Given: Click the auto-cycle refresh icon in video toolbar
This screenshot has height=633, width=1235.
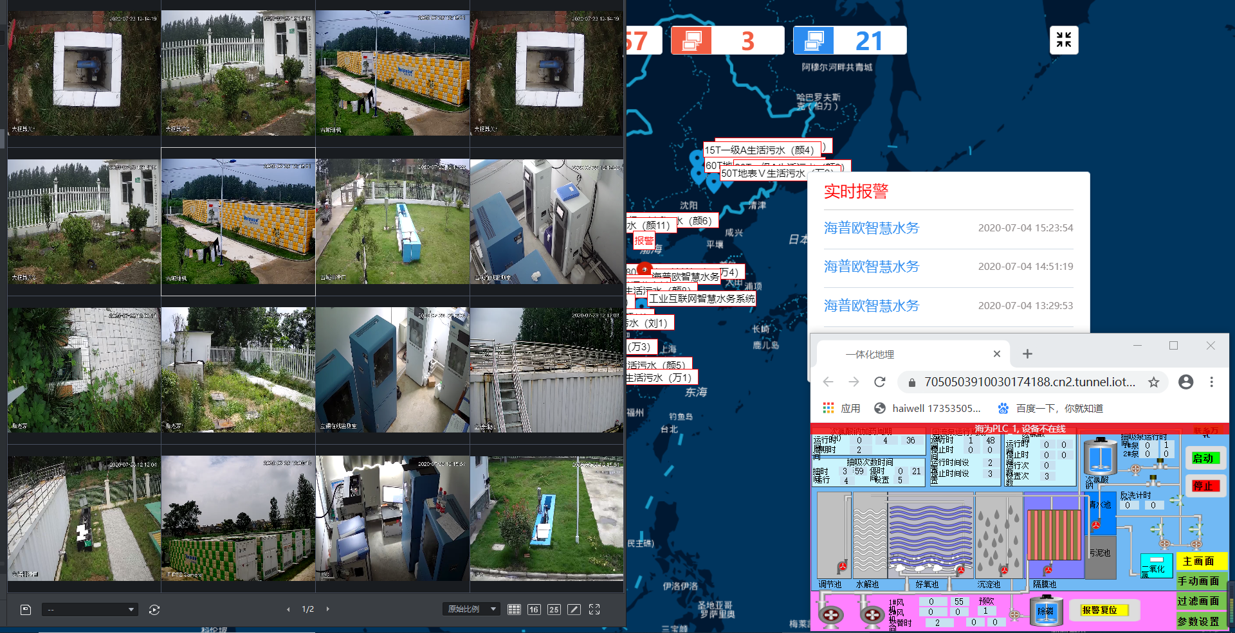Looking at the screenshot, I should [154, 609].
